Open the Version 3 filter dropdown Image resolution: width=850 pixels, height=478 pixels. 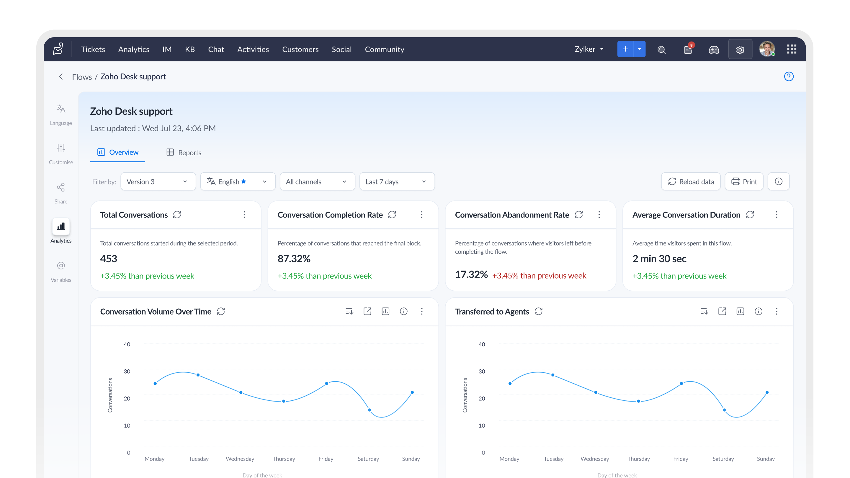158,181
